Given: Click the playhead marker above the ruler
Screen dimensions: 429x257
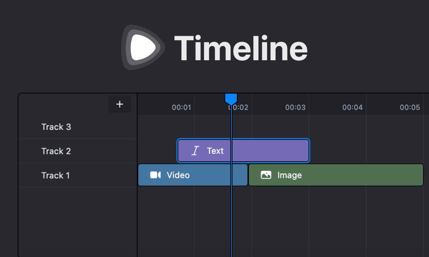Looking at the screenshot, I should coord(231,98).
